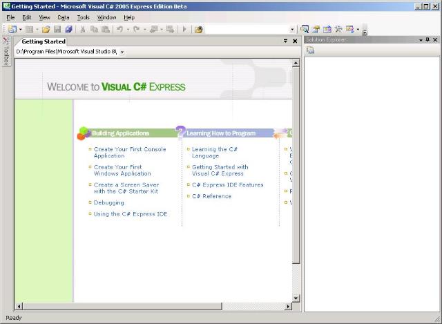Close the Solution Explorer panel
The image size is (442, 324).
pyautogui.click(x=436, y=40)
